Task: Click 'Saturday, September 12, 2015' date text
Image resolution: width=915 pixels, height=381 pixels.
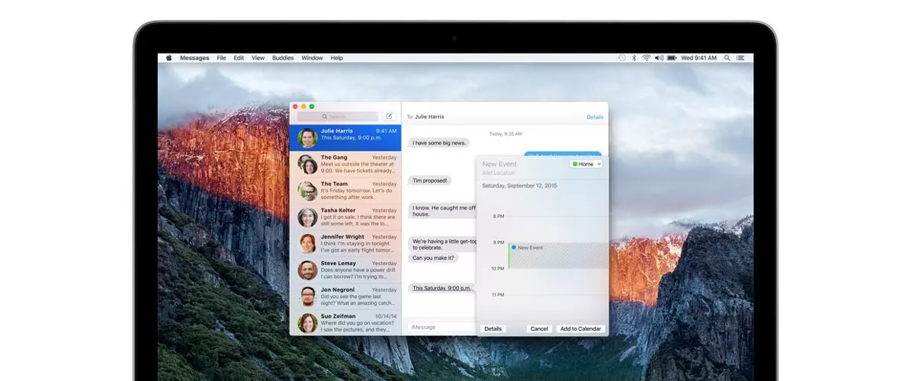Action: click(x=519, y=185)
